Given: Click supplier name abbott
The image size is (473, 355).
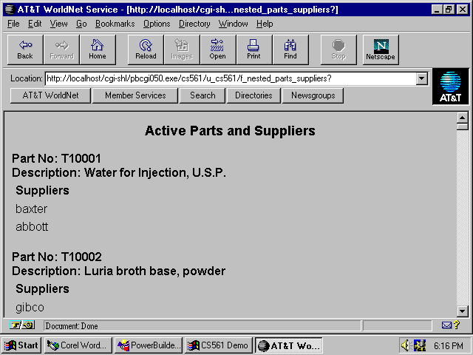Looking at the screenshot, I should point(32,227).
